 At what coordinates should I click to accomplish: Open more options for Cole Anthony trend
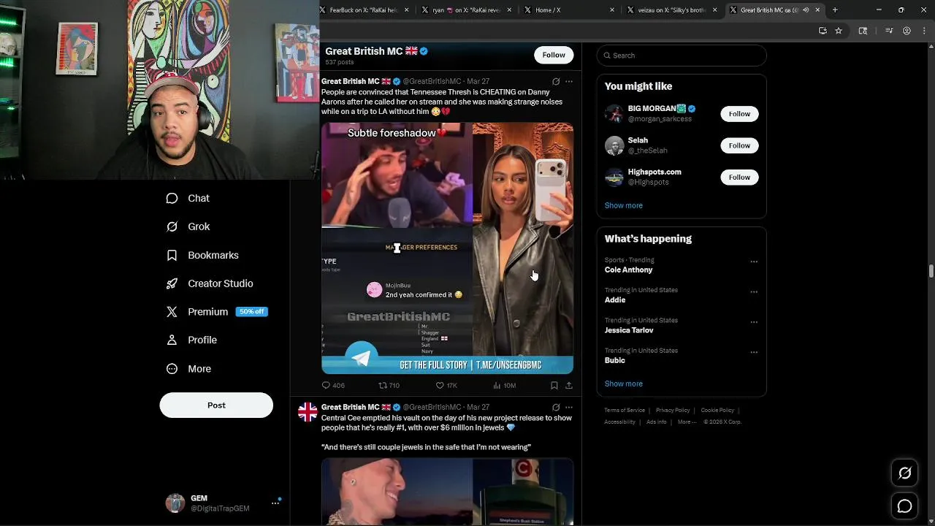(x=754, y=262)
